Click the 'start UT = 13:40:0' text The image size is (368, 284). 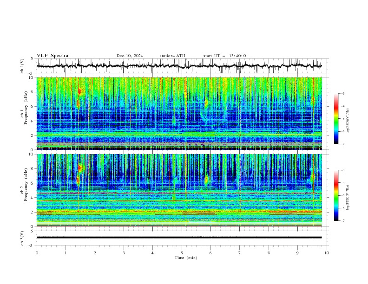pos(224,56)
